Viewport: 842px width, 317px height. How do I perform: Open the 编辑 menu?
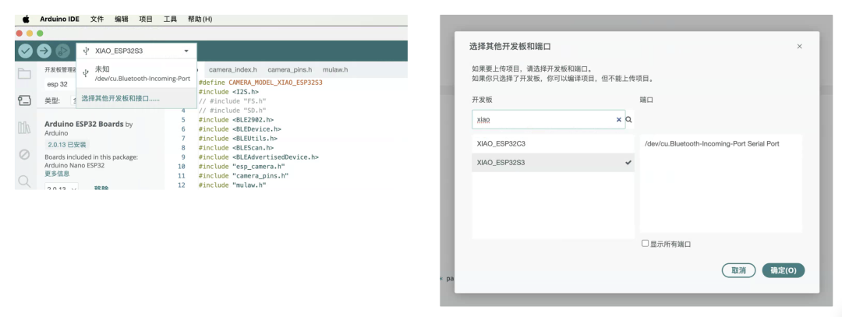[122, 19]
